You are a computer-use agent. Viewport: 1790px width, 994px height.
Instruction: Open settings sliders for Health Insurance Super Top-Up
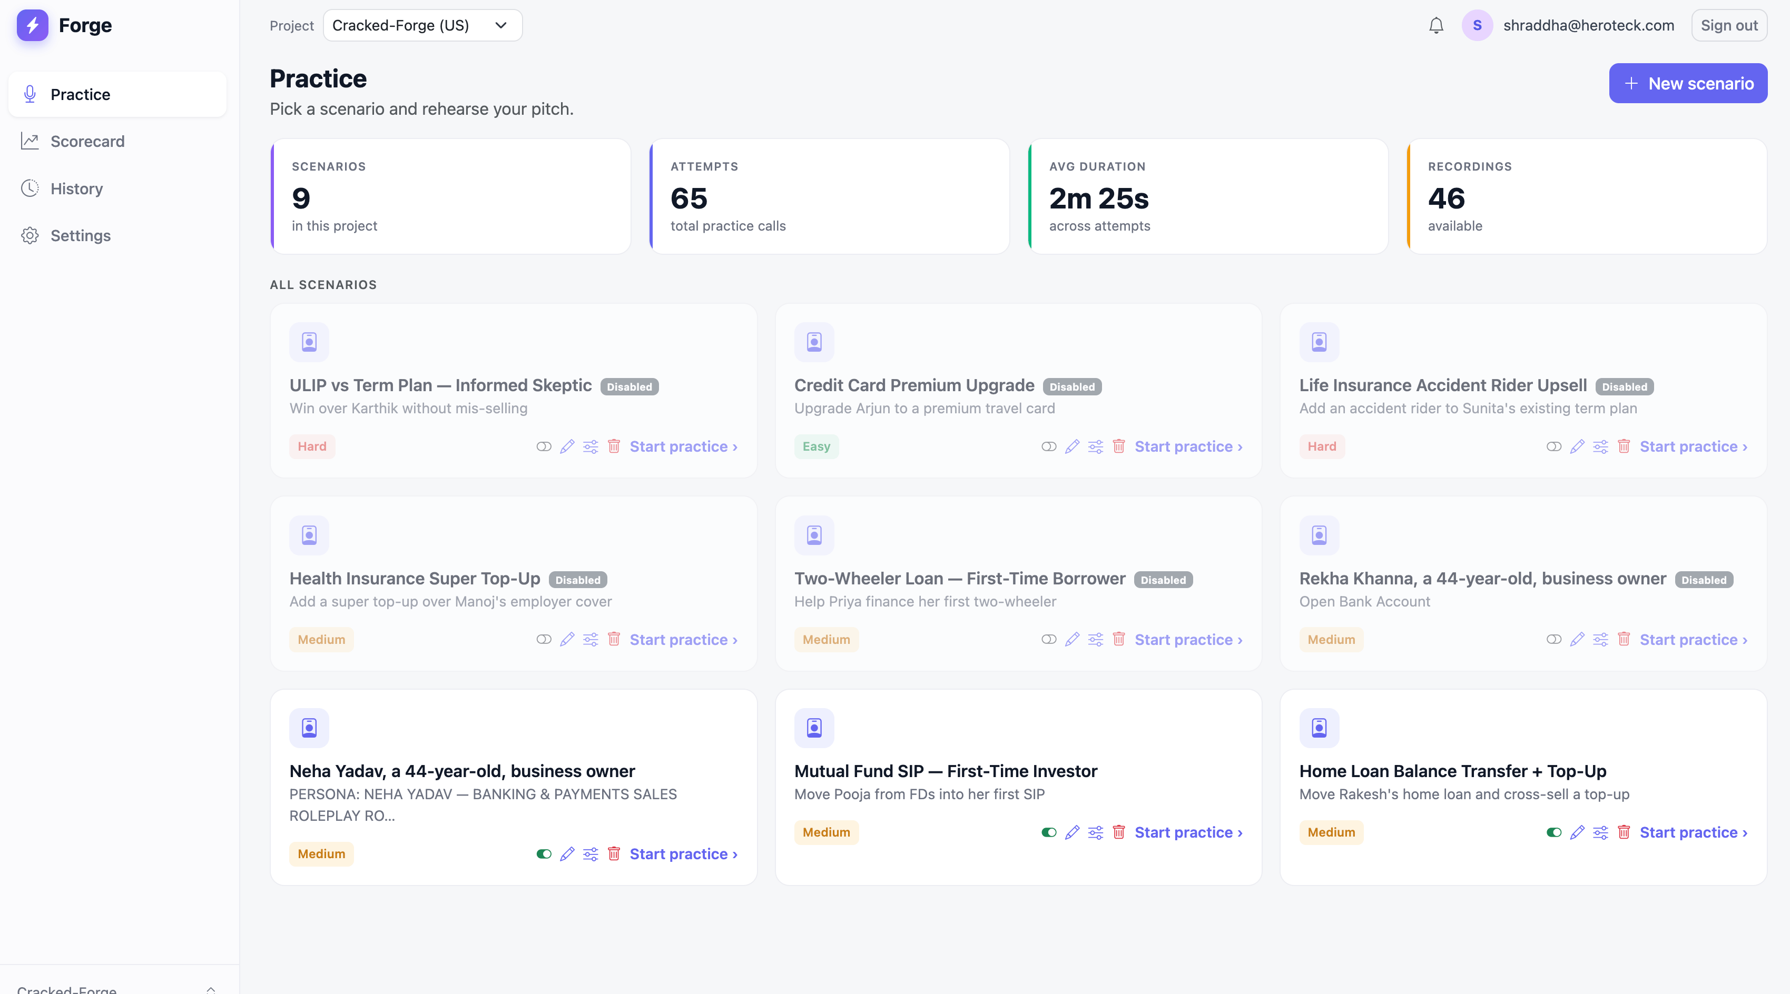(591, 640)
